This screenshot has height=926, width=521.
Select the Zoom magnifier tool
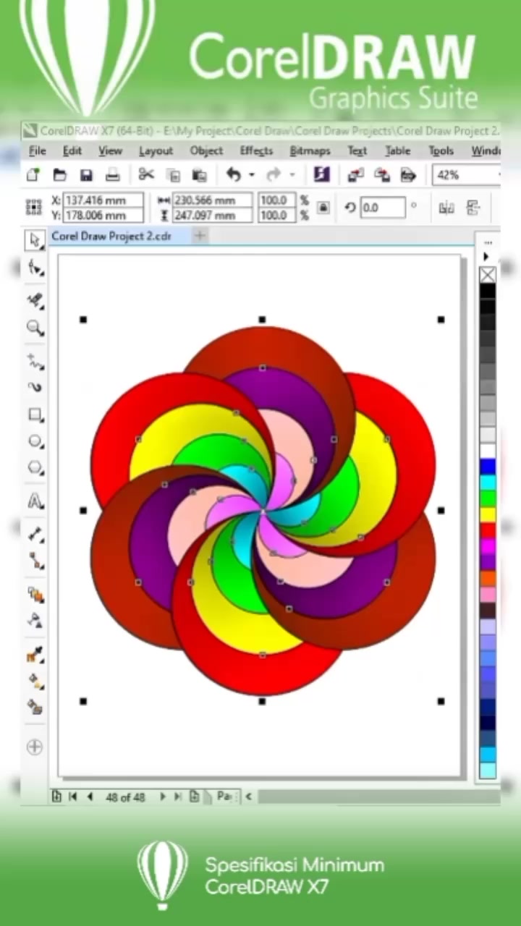(x=35, y=328)
